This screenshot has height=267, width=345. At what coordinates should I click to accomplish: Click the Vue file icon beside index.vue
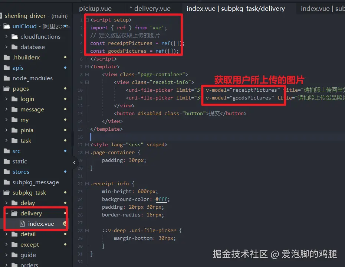click(22, 224)
